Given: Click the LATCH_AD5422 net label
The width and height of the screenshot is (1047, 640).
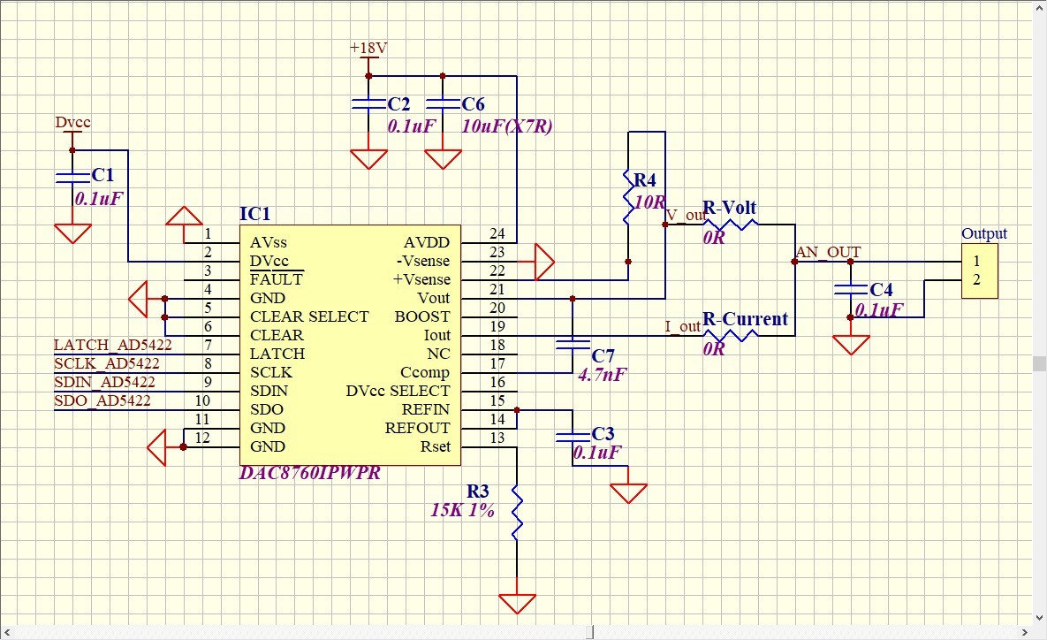Looking at the screenshot, I should click(x=113, y=345).
